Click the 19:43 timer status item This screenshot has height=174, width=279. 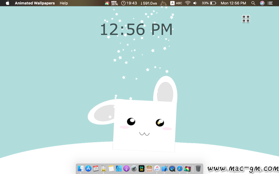[x=129, y=3]
